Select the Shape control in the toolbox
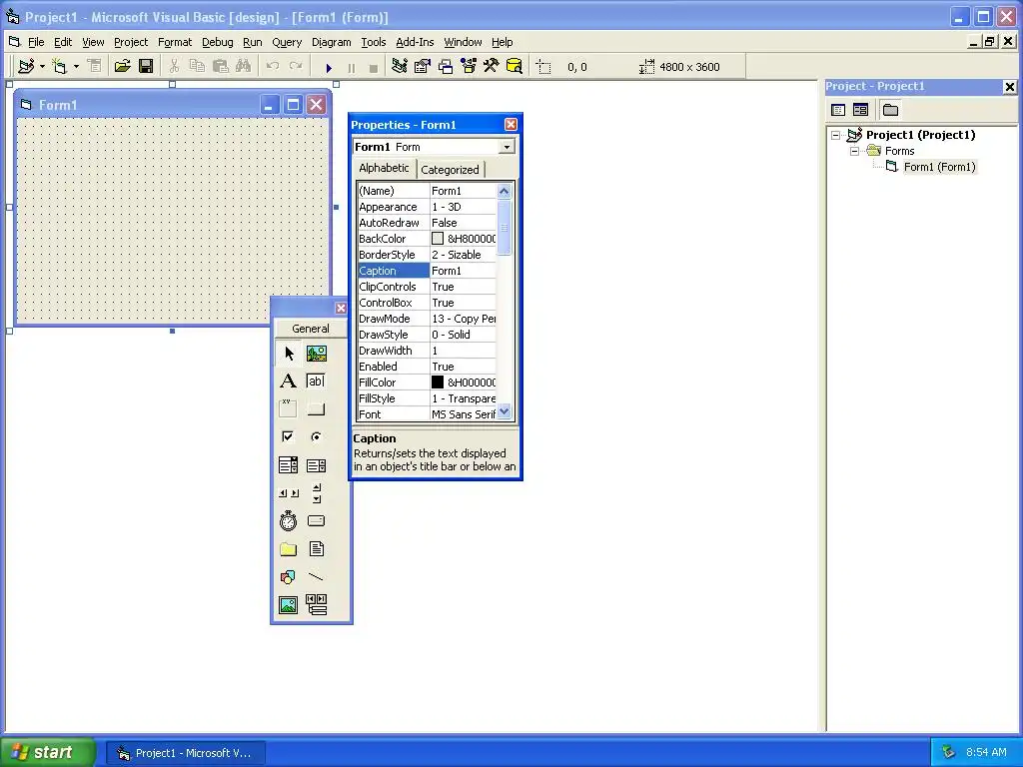The height and width of the screenshot is (767, 1023). pyautogui.click(x=289, y=577)
